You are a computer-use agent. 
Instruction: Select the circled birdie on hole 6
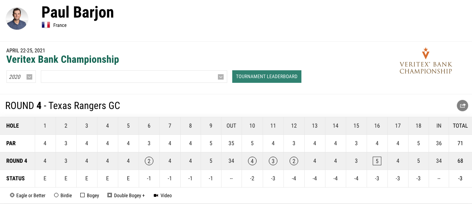149,161
